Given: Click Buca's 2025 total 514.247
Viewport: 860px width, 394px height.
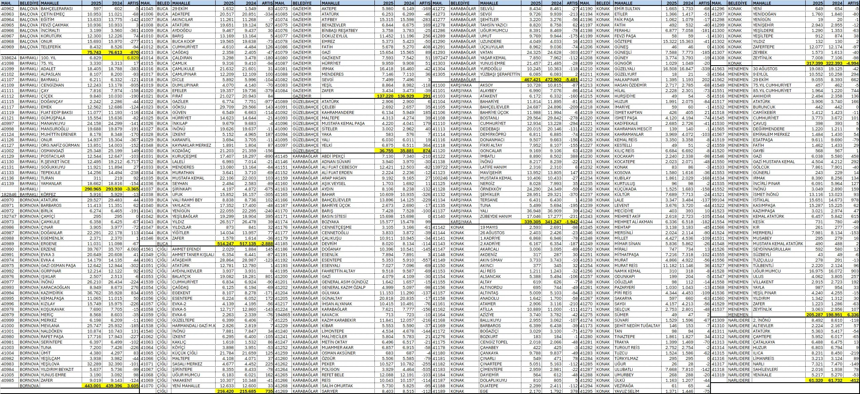Looking at the screenshot, I should [225, 243].
